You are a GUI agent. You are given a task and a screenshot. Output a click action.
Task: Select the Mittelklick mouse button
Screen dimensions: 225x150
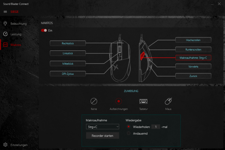(68, 64)
